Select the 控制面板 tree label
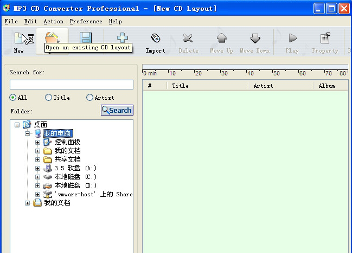Viewport: 352px width, 263px height. [x=67, y=142]
